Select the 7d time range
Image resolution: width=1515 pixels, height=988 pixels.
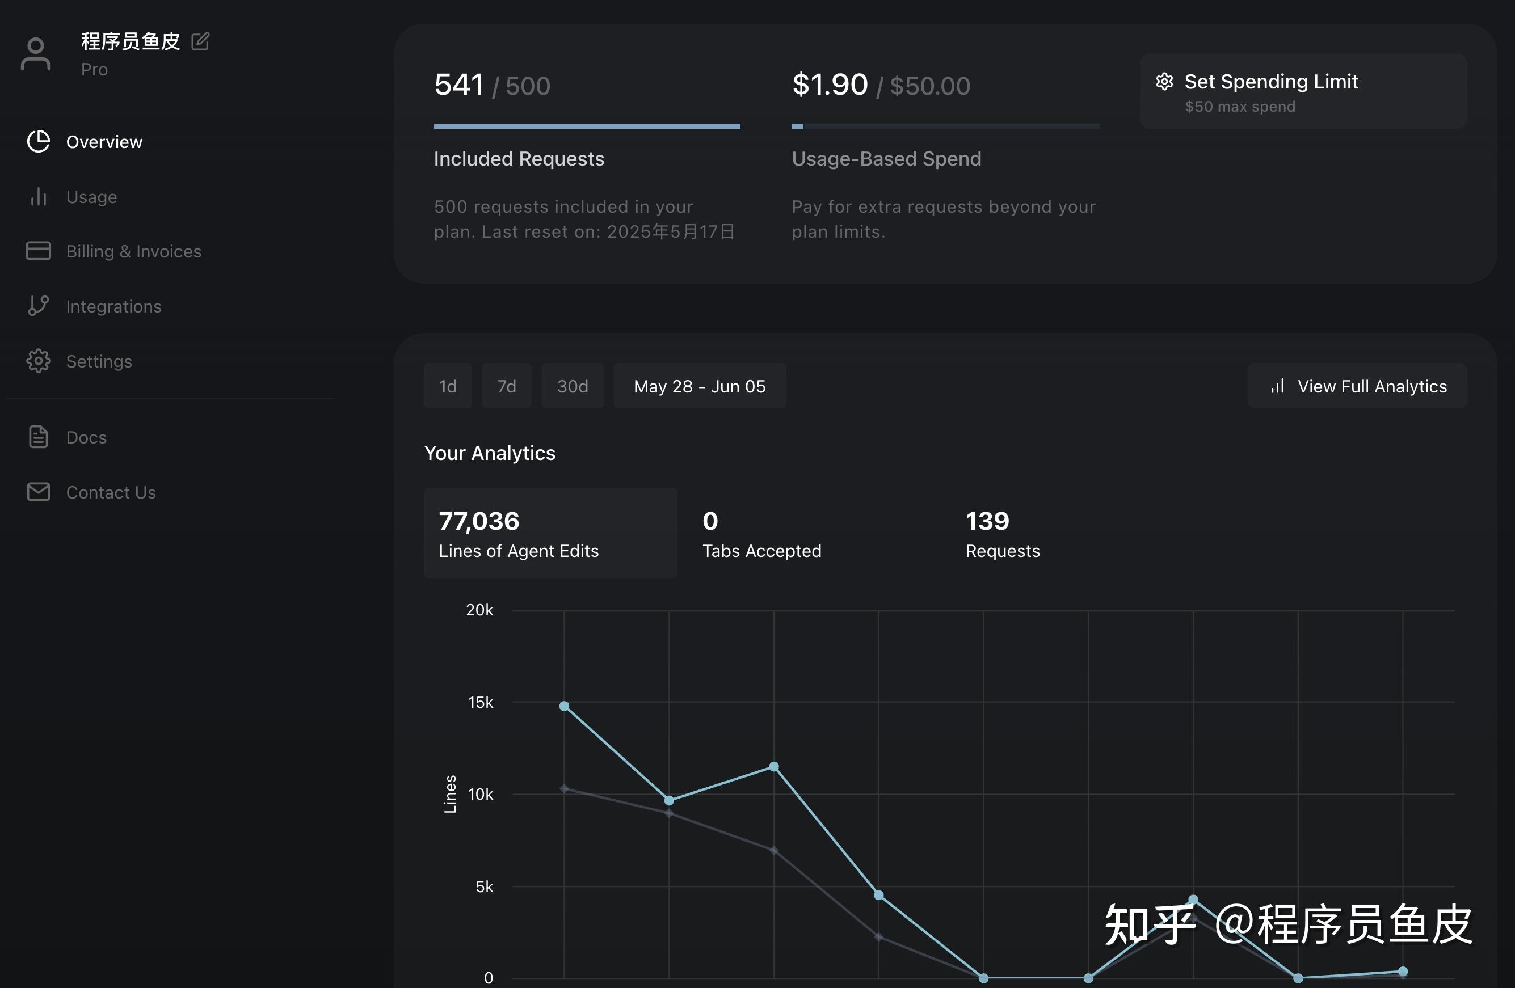(506, 386)
